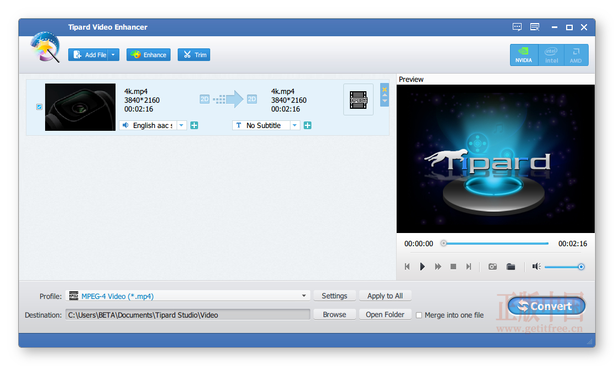Minimize the Tipard window
Image resolution: width=614 pixels, height=366 pixels.
[x=555, y=27]
